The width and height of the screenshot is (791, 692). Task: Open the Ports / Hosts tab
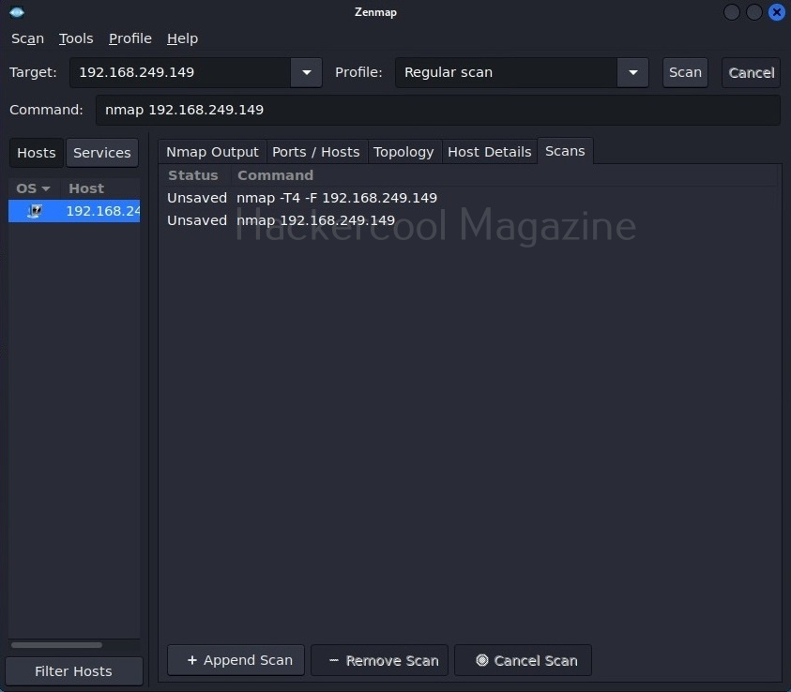tap(316, 152)
